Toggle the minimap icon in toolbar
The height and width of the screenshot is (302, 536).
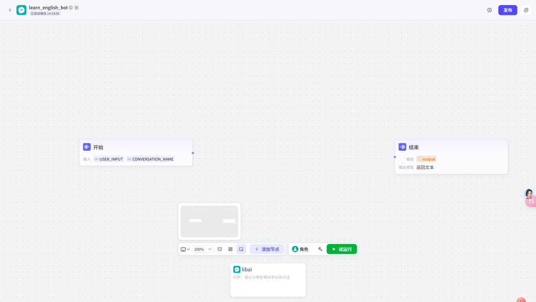(x=241, y=249)
